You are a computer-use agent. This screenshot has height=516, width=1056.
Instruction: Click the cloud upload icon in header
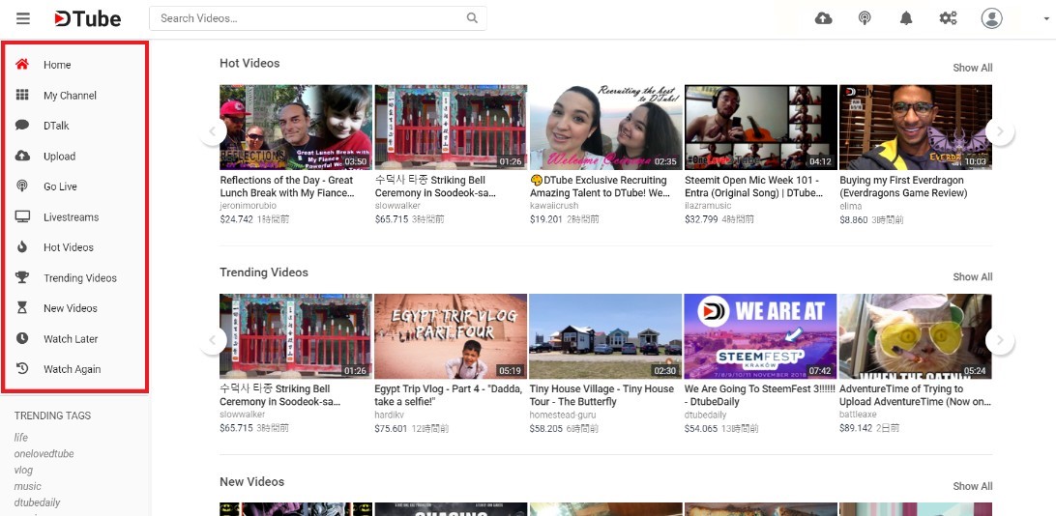823,18
